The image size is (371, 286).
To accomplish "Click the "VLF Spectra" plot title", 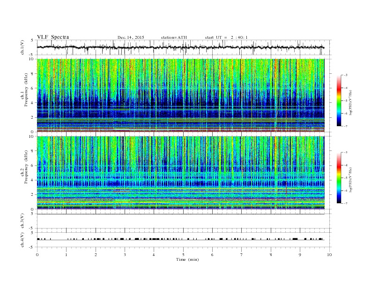I will [53, 37].
